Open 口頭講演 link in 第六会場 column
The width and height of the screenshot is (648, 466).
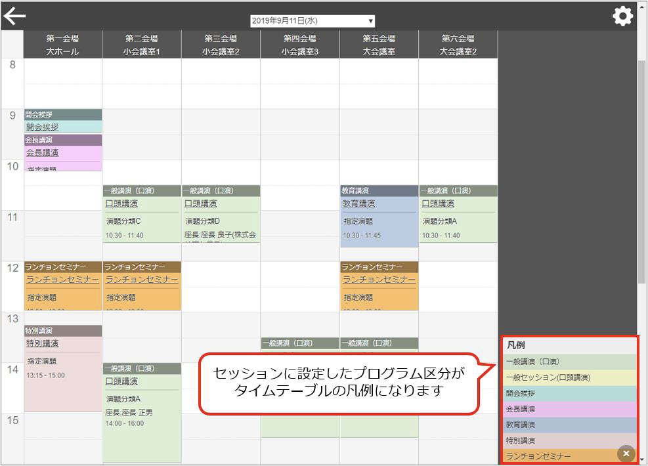click(x=438, y=203)
